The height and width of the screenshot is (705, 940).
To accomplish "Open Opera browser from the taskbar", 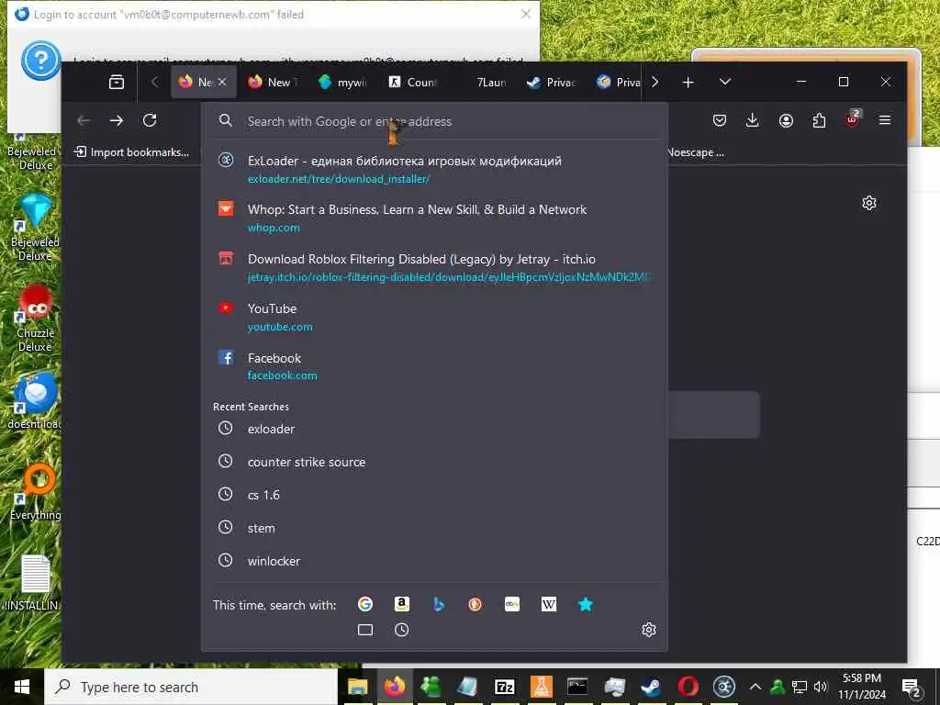I will pyautogui.click(x=688, y=687).
